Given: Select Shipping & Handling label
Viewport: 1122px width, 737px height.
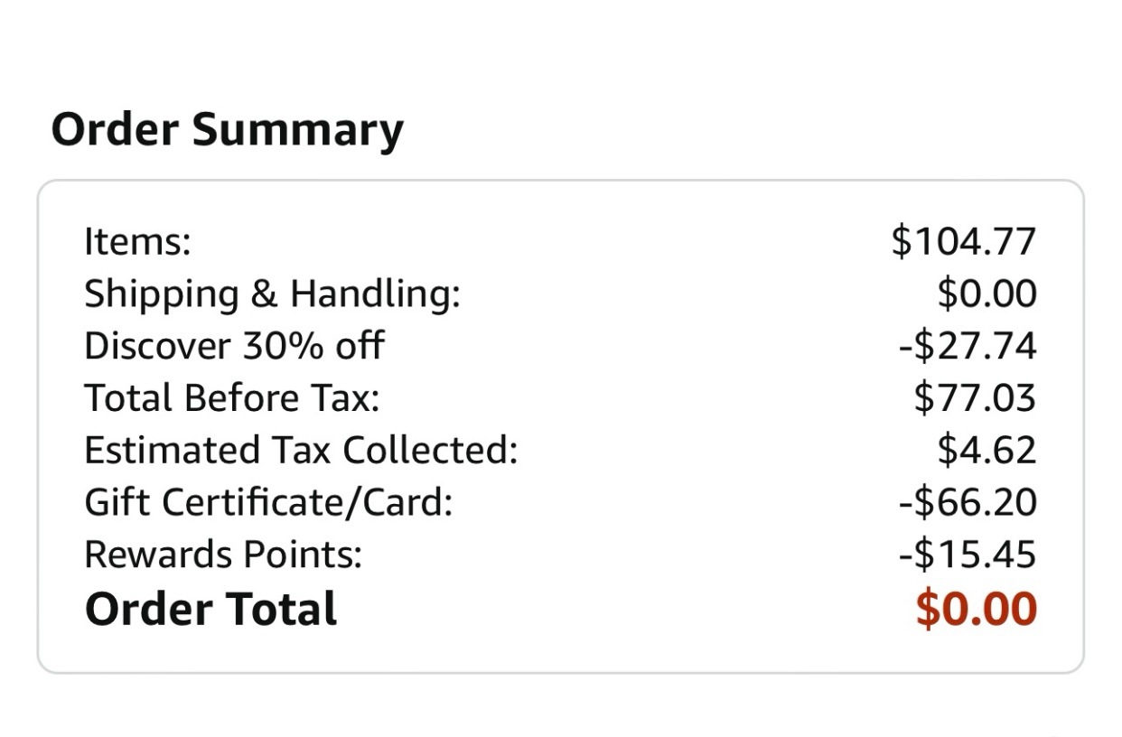Looking at the screenshot, I should click(x=272, y=294).
